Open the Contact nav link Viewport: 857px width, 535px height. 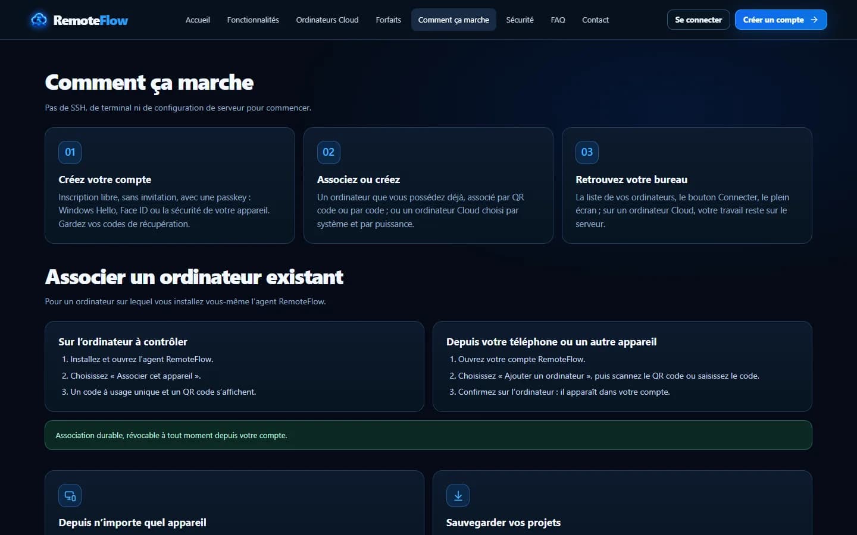click(x=595, y=20)
